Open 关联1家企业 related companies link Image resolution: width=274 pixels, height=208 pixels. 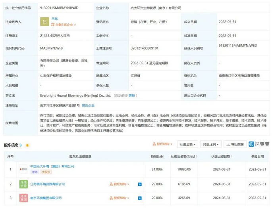64,25
